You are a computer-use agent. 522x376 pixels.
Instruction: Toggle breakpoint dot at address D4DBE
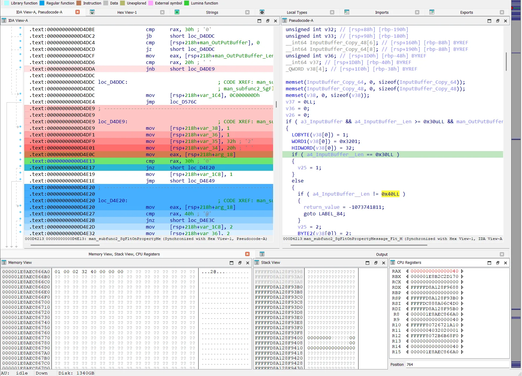point(20,28)
